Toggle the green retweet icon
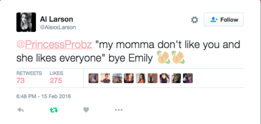 [53, 110]
